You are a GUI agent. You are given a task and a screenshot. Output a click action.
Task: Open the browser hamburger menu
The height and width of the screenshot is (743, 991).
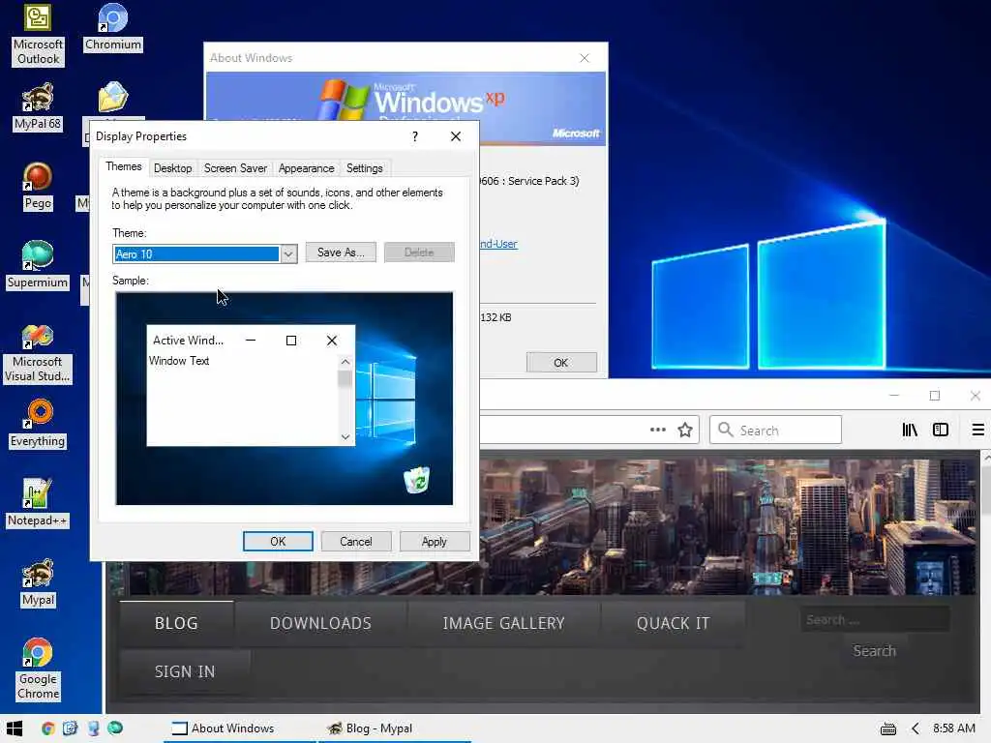click(977, 431)
